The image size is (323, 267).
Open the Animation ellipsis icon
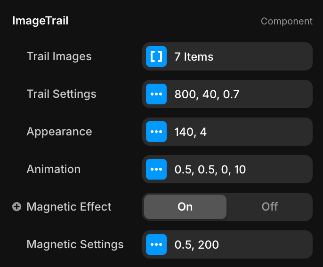tap(156, 169)
